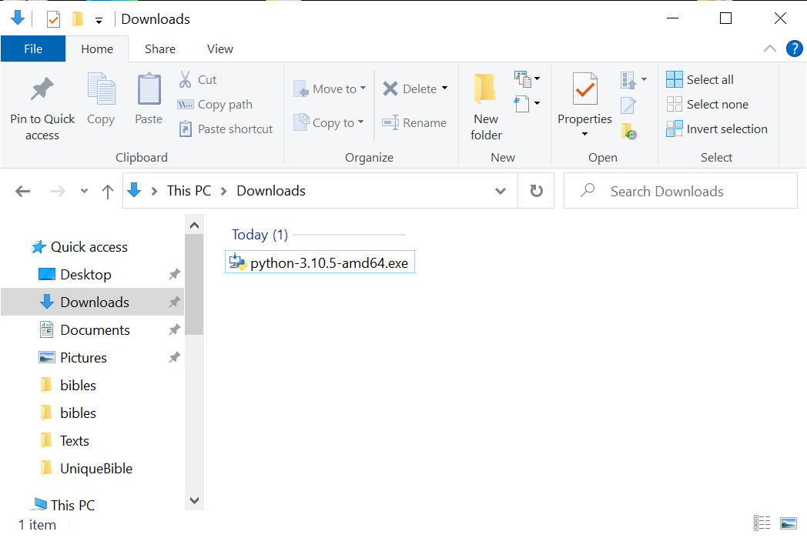The image size is (807, 538).
Task: Select Downloads in navigation pane
Action: 92,302
